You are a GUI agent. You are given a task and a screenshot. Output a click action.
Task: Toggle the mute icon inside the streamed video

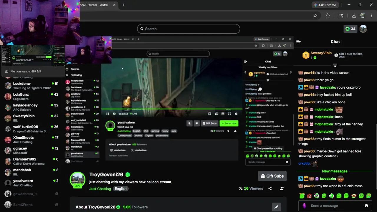click(x=114, y=114)
